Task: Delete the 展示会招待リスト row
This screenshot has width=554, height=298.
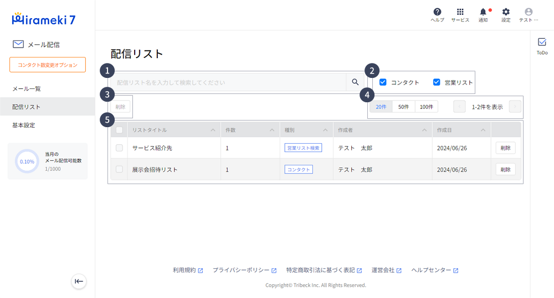Action: pos(505,170)
